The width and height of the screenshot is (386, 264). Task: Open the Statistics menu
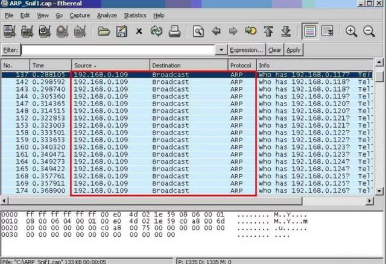click(135, 16)
